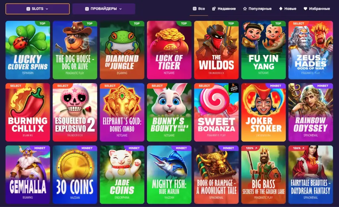This screenshot has height=207, width=339.
Task: Click the MINBET label on Gemhalla
Action: pyautogui.click(x=40, y=148)
